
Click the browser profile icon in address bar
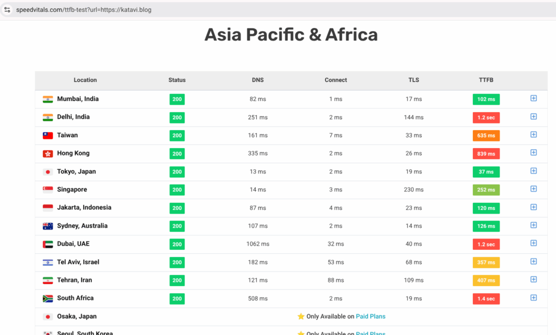click(x=7, y=9)
